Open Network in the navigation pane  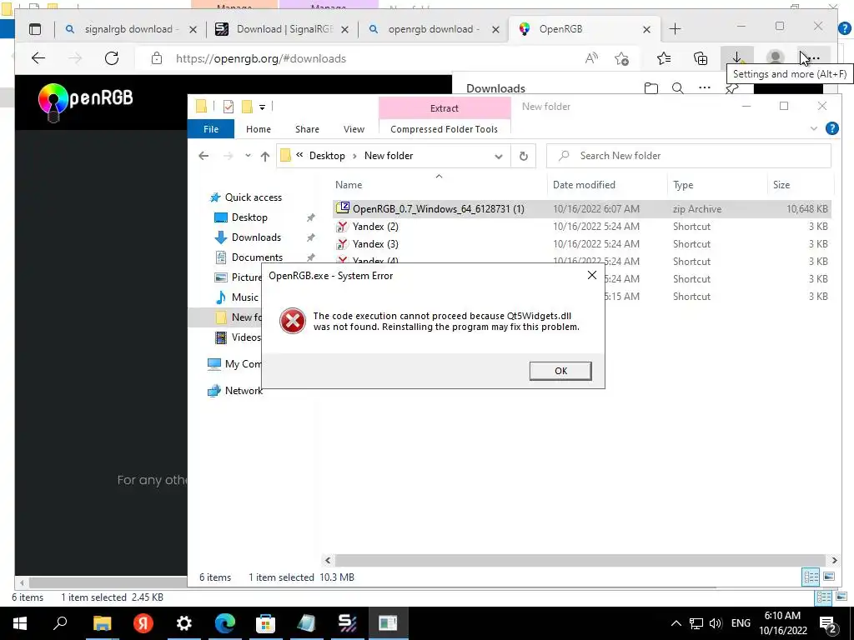tap(244, 391)
